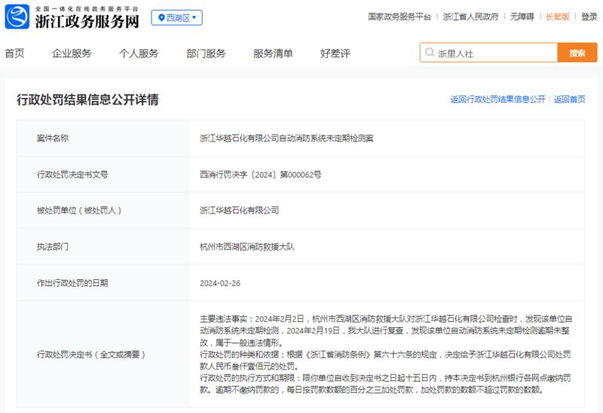603x413 pixels.
Task: Click the orange 搜索 button
Action: click(x=577, y=53)
